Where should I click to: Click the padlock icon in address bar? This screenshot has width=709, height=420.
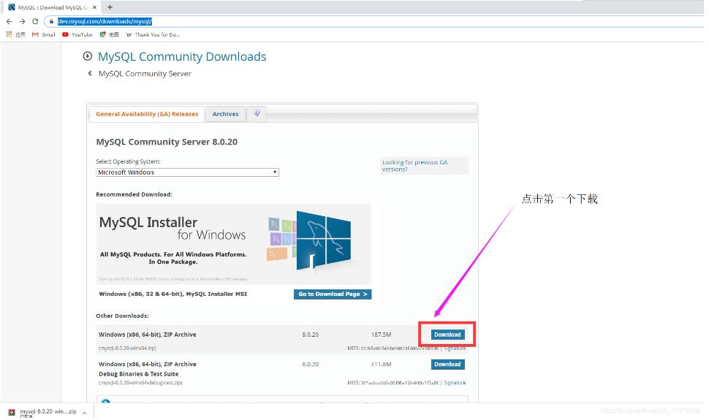pos(52,21)
